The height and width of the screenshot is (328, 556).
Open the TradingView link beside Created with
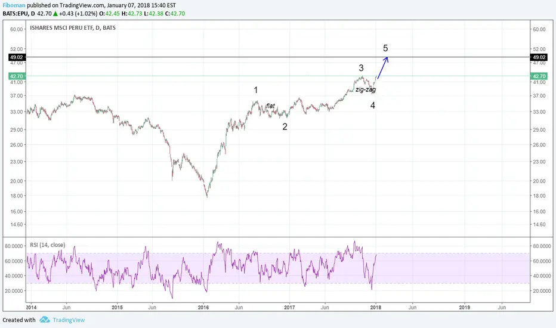click(x=69, y=320)
